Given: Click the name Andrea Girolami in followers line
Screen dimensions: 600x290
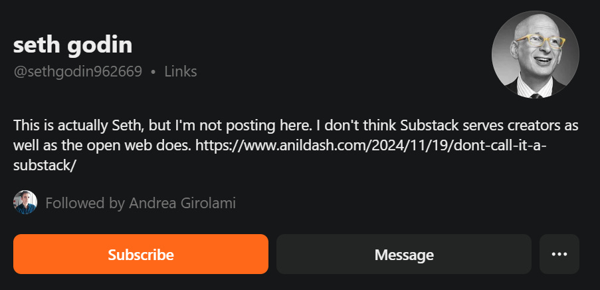Looking at the screenshot, I should coord(182,203).
